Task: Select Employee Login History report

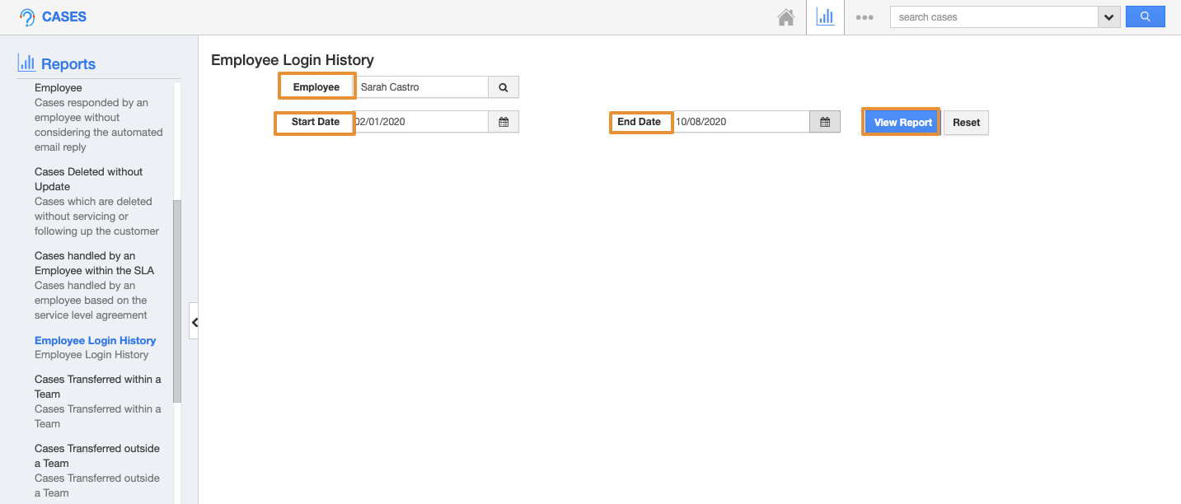Action: [x=95, y=340]
